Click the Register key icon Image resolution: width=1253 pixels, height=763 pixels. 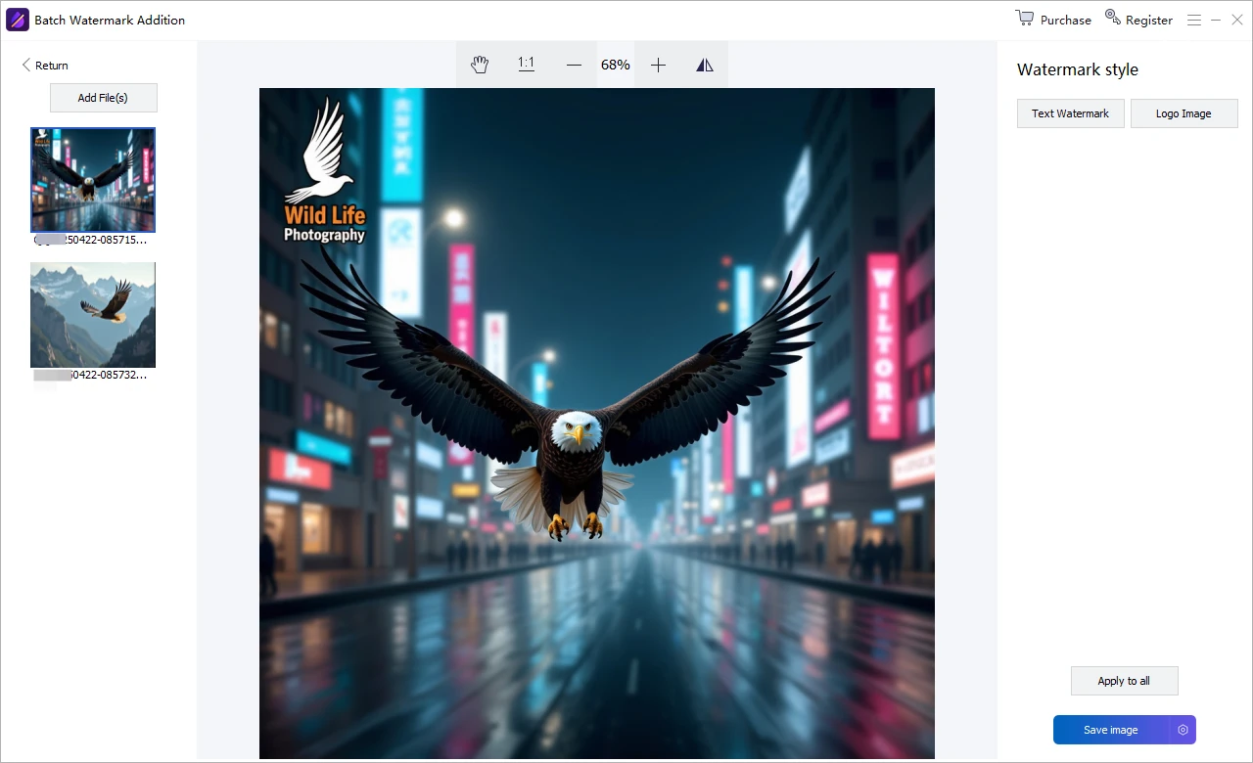[1112, 17]
